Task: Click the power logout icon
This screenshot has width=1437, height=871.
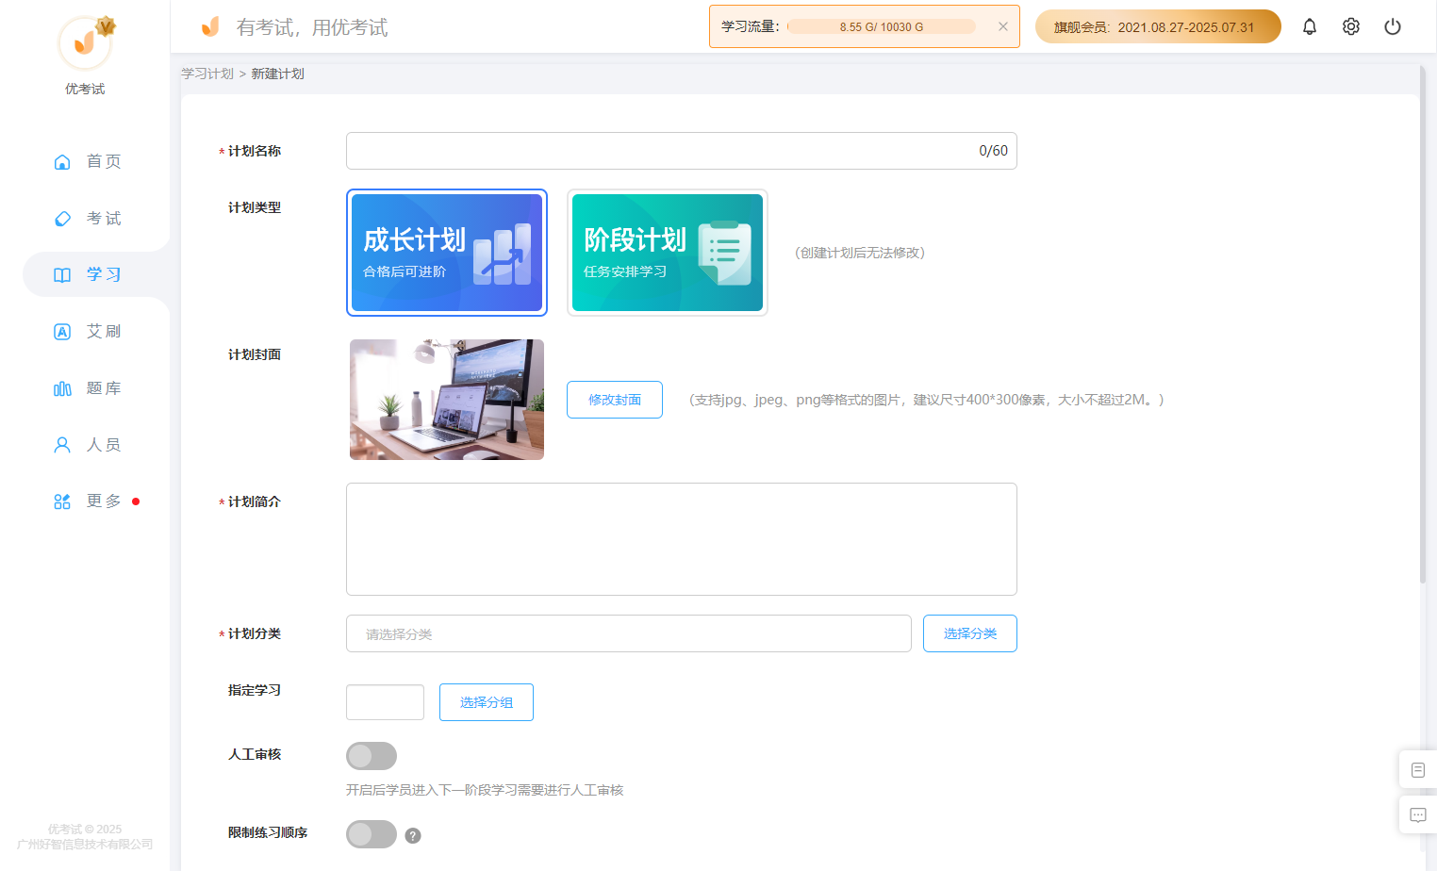Action: pos(1393,26)
